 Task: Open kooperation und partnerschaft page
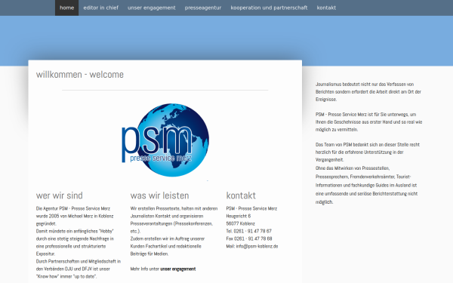coord(269,8)
